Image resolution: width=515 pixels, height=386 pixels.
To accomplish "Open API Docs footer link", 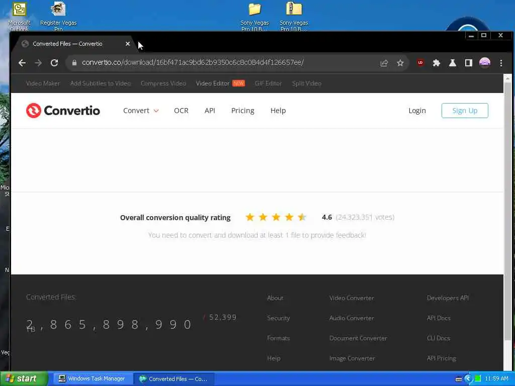I will click(439, 318).
